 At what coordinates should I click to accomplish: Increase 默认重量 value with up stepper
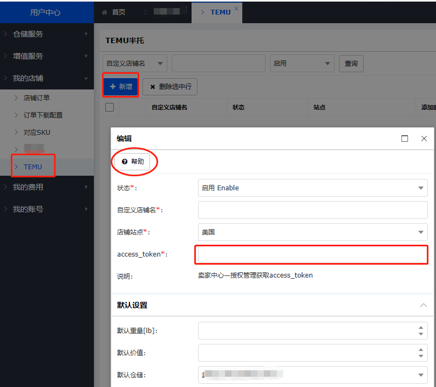(x=421, y=327)
